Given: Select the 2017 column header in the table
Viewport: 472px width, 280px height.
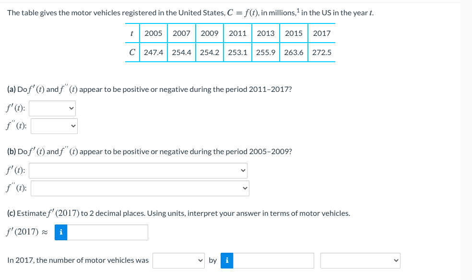Looking at the screenshot, I should pos(321,33).
